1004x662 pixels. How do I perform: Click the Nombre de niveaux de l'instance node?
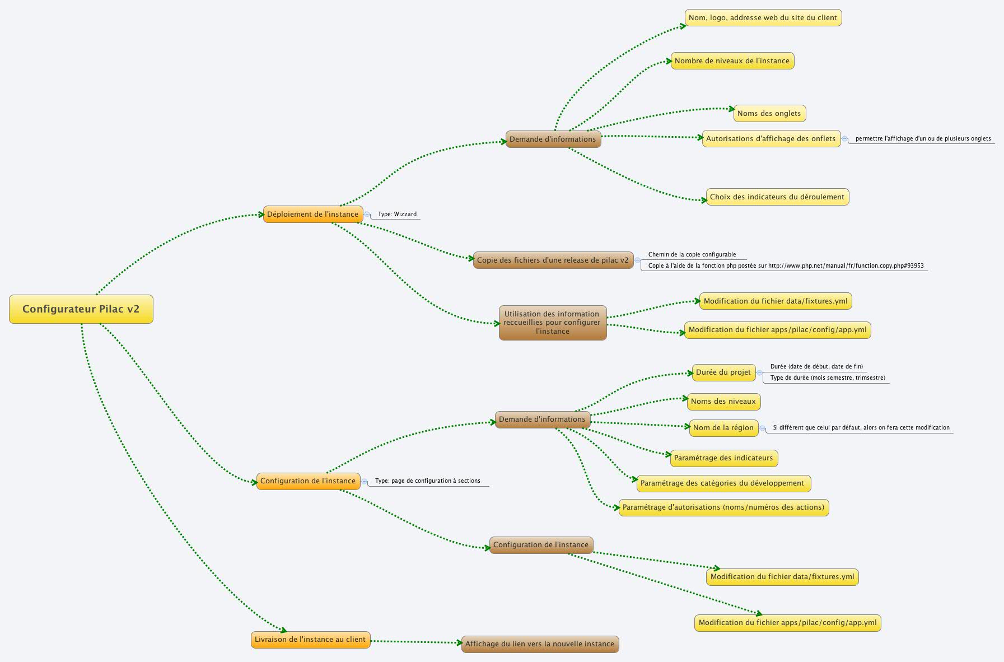[x=732, y=61]
